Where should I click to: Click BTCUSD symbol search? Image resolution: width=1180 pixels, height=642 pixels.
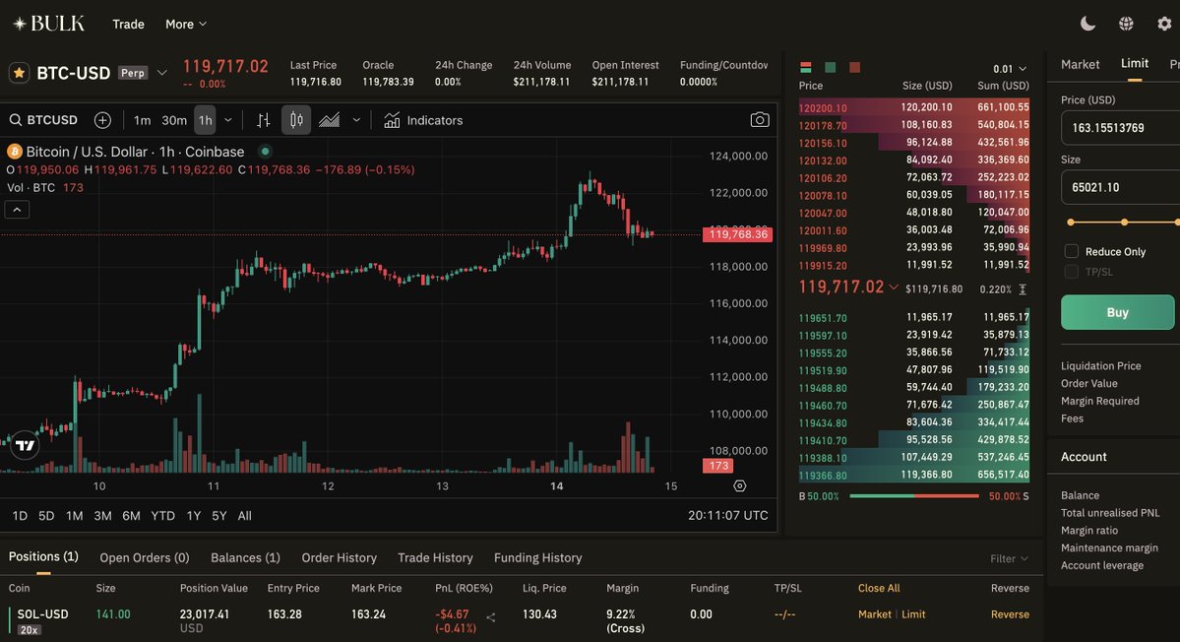tap(43, 120)
